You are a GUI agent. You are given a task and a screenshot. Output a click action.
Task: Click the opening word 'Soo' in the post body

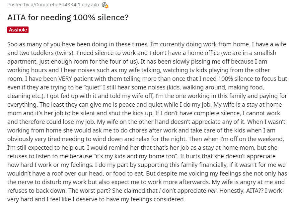13,44
